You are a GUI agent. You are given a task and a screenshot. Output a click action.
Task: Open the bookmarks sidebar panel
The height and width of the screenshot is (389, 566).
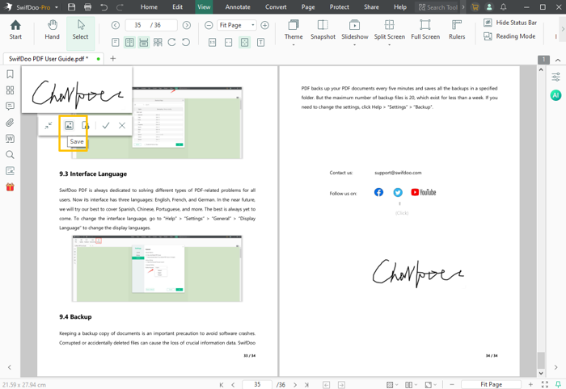[10, 74]
